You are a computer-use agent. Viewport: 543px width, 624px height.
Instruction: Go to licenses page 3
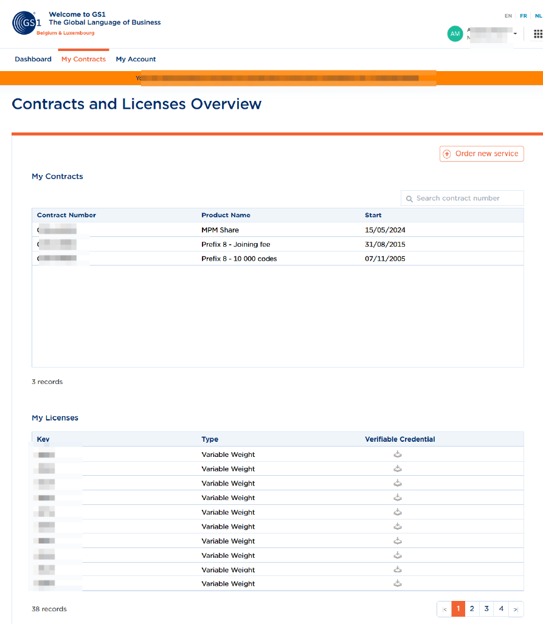pyautogui.click(x=486, y=609)
